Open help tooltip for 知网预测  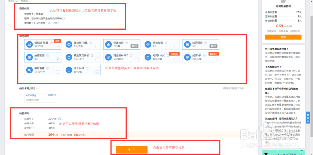coord(206,42)
